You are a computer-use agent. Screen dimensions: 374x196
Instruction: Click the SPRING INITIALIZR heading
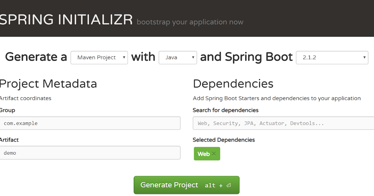(x=65, y=19)
